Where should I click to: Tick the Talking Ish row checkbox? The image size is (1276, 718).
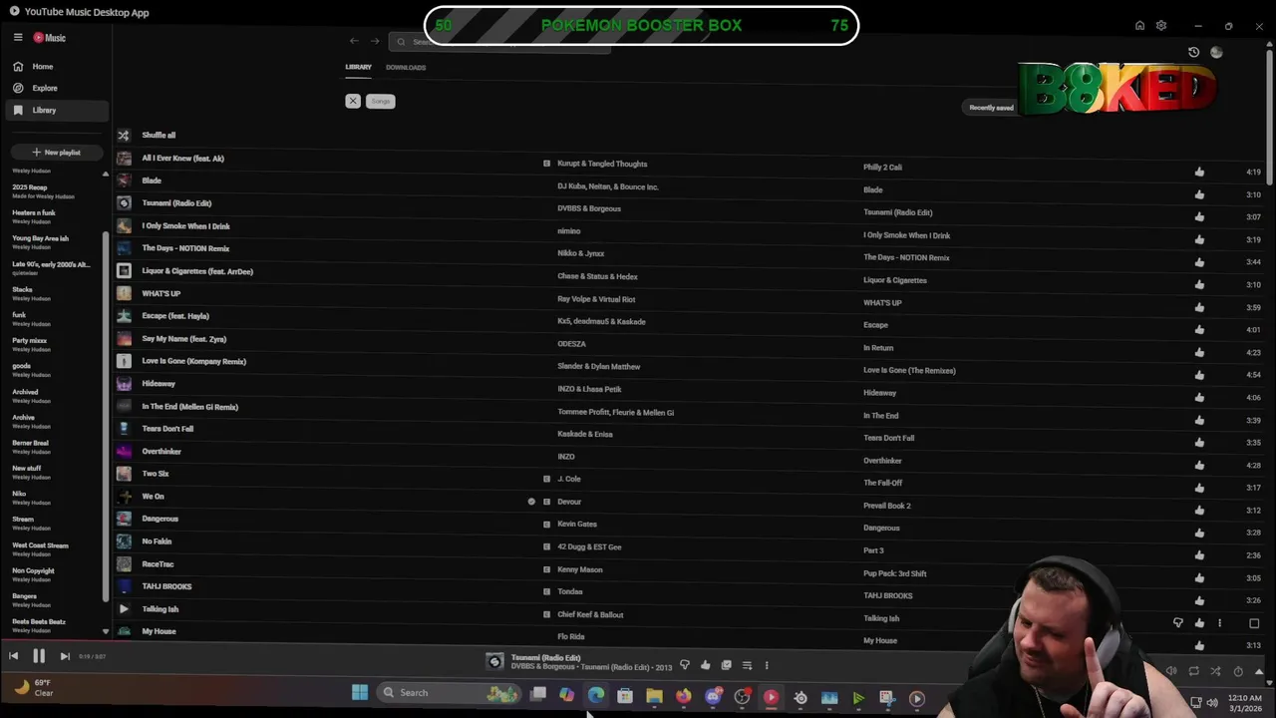click(1254, 623)
